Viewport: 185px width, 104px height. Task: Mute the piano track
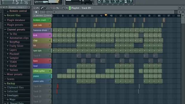click(x=50, y=76)
